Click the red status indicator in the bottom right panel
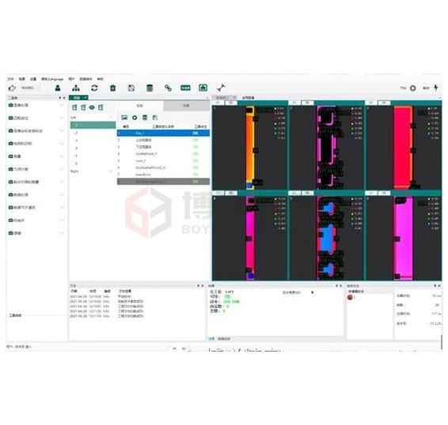The image size is (448, 425). [350, 298]
